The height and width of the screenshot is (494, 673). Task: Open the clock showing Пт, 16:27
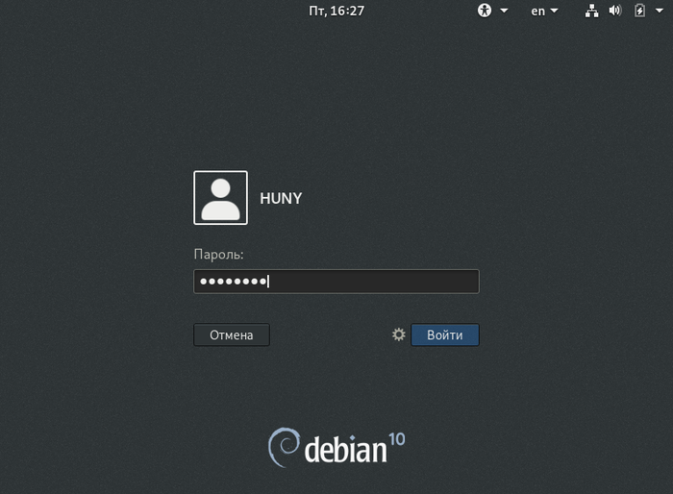pyautogui.click(x=336, y=11)
